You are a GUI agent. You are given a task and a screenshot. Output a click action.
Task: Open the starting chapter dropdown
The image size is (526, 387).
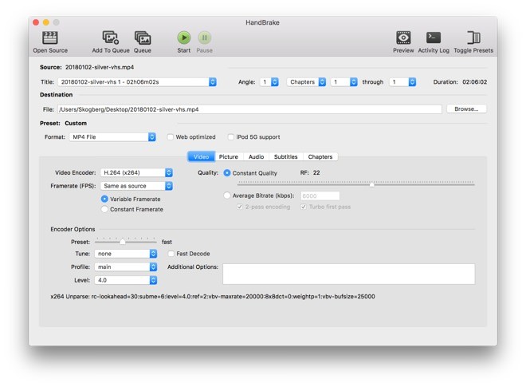pyautogui.click(x=343, y=82)
